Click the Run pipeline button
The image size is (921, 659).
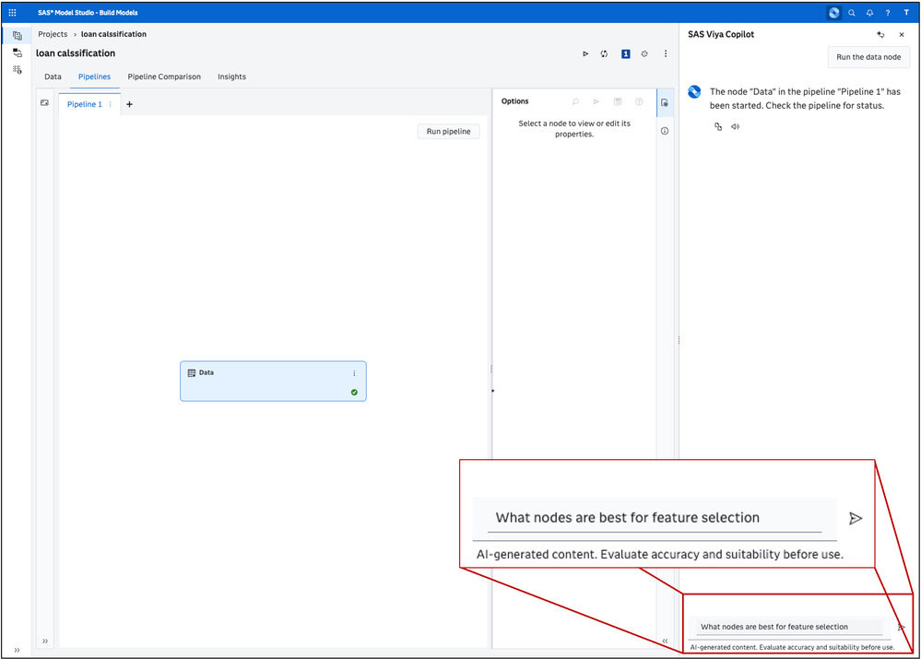(448, 131)
